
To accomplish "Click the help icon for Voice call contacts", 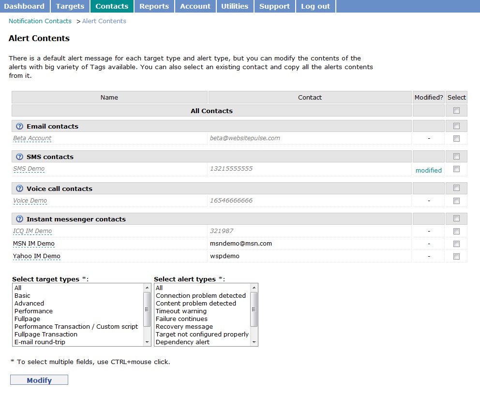I will point(19,189).
